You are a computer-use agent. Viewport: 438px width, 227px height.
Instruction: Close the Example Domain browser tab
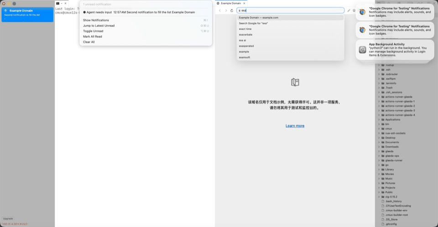pos(244,3)
